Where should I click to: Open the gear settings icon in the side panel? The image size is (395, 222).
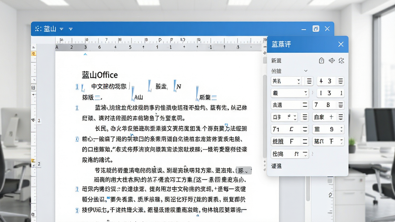[341, 61]
